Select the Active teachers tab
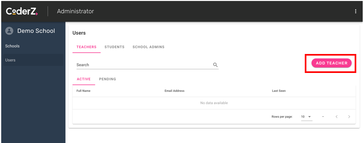The height and width of the screenshot is (143, 364). 84,79
